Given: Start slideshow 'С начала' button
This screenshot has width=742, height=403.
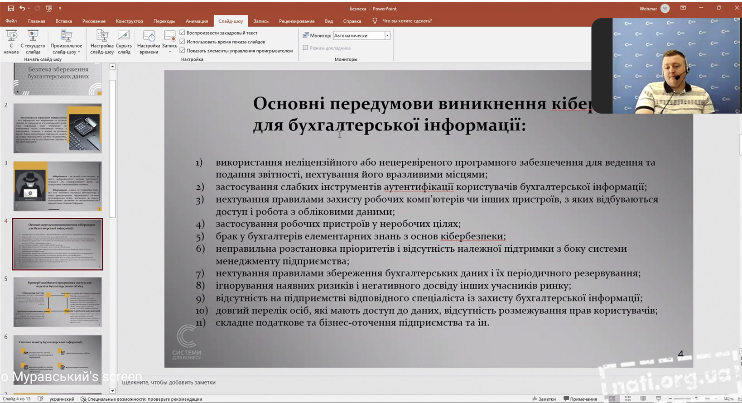Looking at the screenshot, I should (11, 42).
